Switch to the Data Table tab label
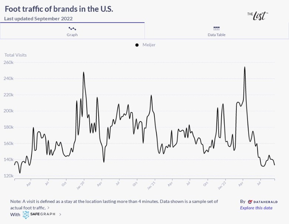Viewport: 289px width, 224px height. coord(217,35)
